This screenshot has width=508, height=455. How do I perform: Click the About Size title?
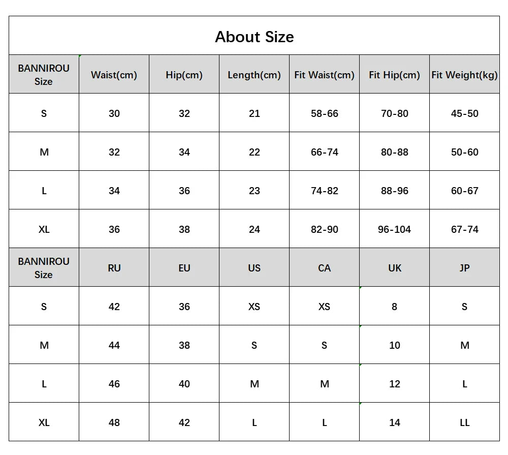click(254, 37)
